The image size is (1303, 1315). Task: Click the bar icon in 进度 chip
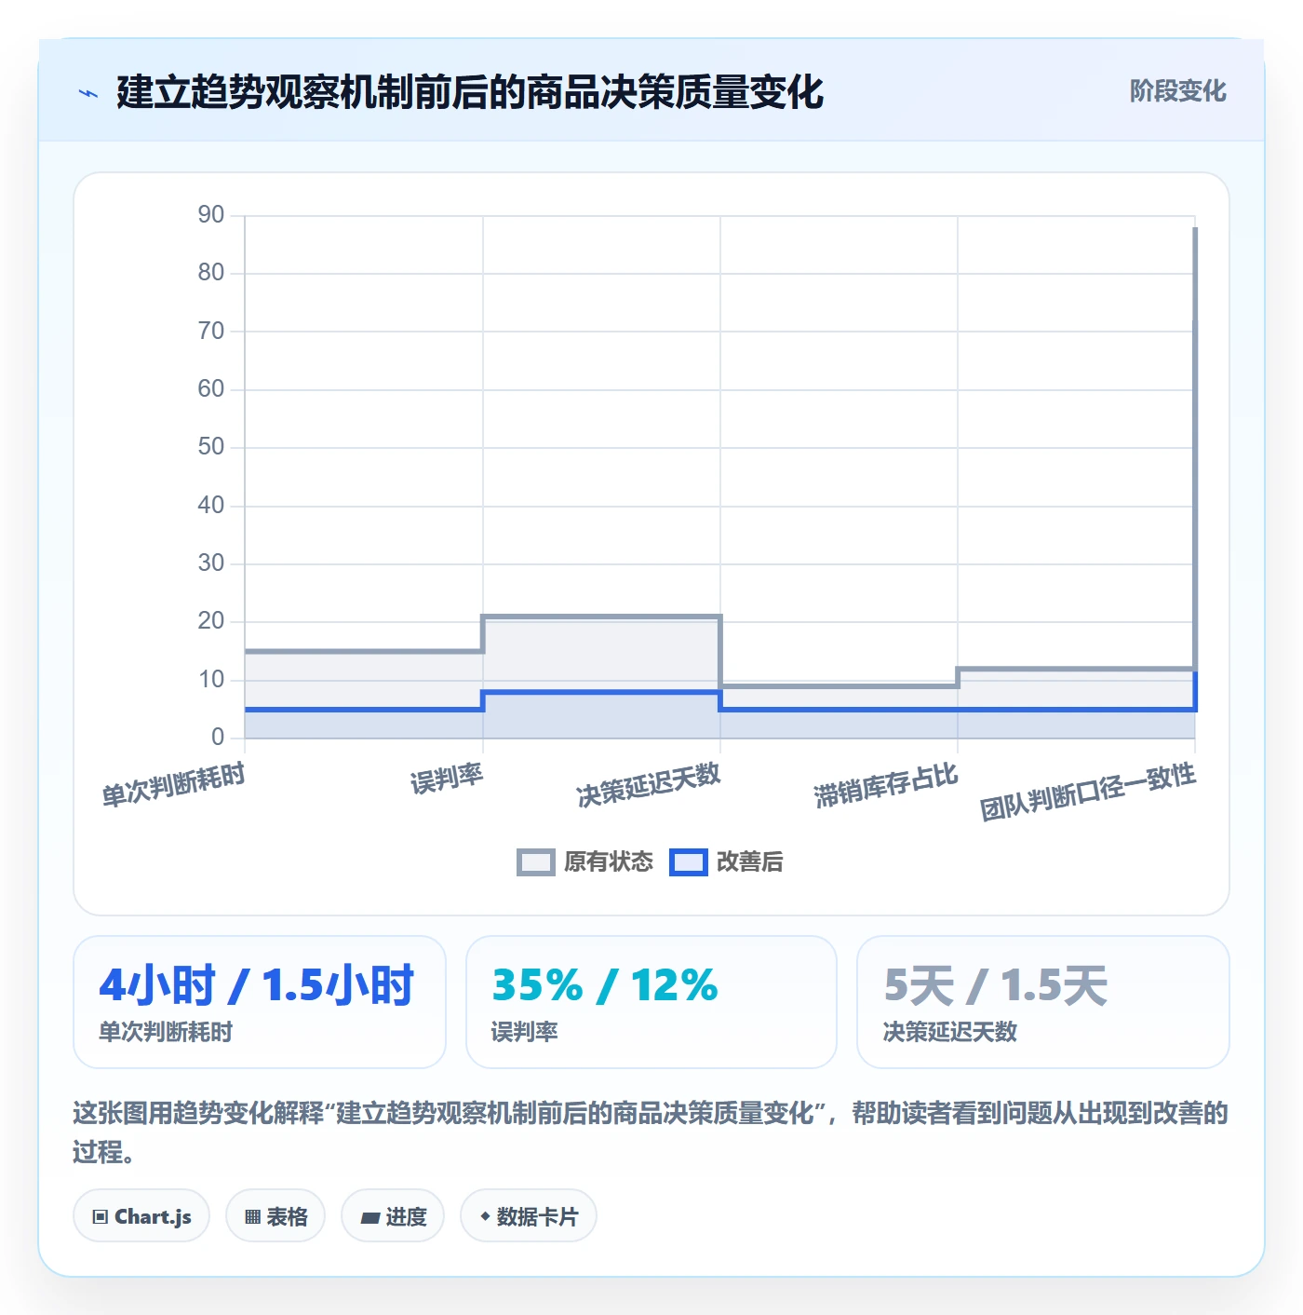click(x=369, y=1218)
